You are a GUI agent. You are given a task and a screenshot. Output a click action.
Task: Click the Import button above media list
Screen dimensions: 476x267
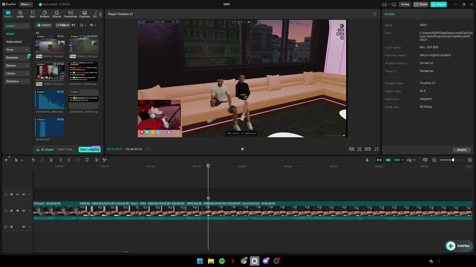[x=44, y=25]
